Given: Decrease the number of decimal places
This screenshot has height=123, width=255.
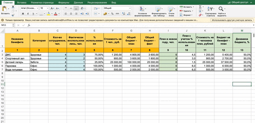Looking at the screenshot, I should tap(129, 14).
